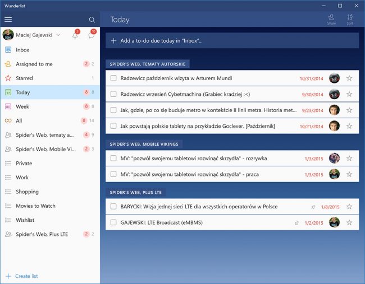Click assignee avatar on metro task

point(334,110)
